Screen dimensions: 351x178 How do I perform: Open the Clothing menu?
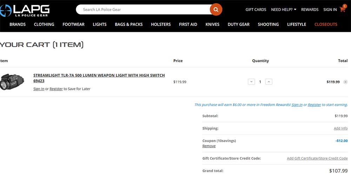point(44,24)
